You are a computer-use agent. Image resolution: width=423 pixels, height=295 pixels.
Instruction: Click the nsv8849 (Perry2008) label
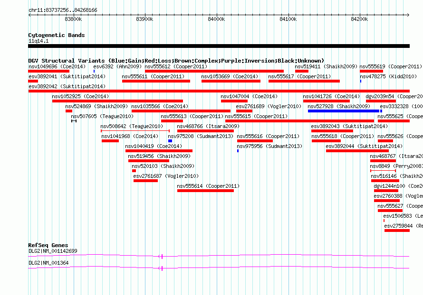[x=396, y=166]
